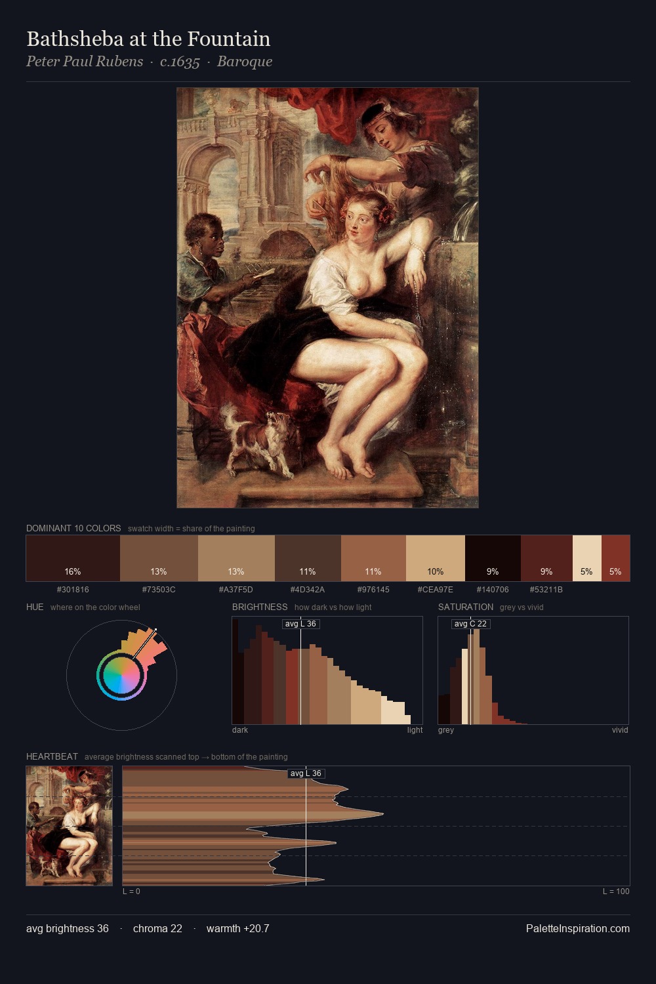The width and height of the screenshot is (656, 984).
Task: Click the "HUE" section heading
Action: [35, 607]
